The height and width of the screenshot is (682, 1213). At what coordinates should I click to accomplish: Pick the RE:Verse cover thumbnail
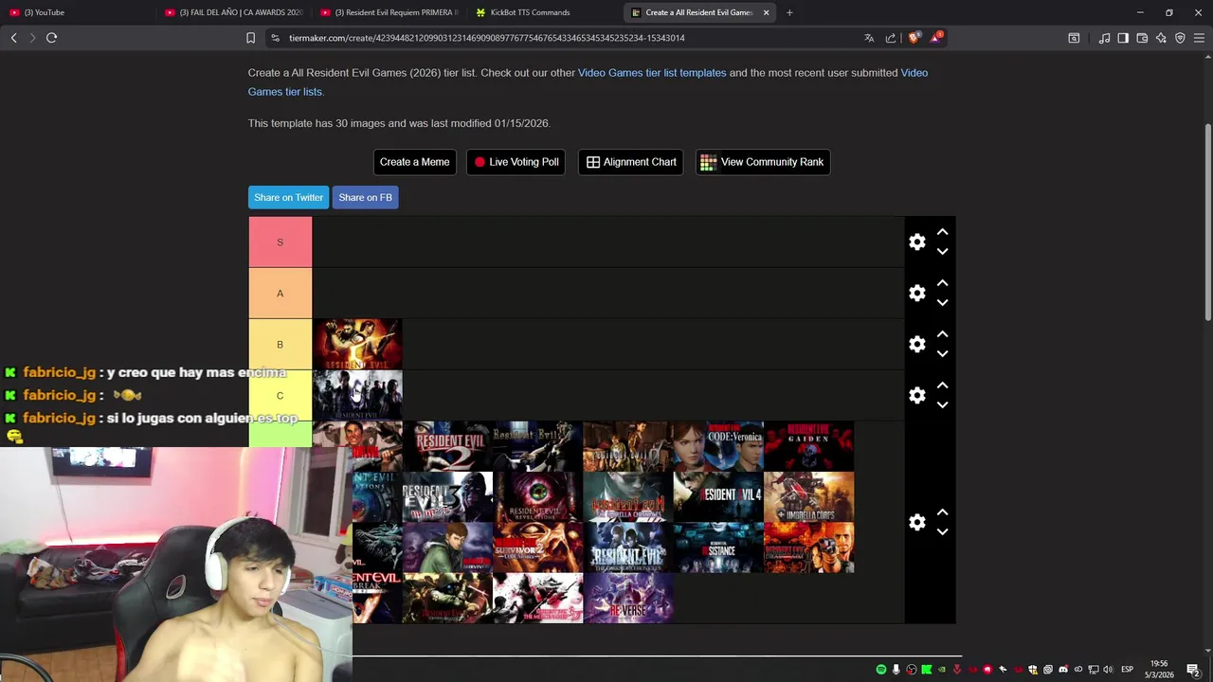627,599
